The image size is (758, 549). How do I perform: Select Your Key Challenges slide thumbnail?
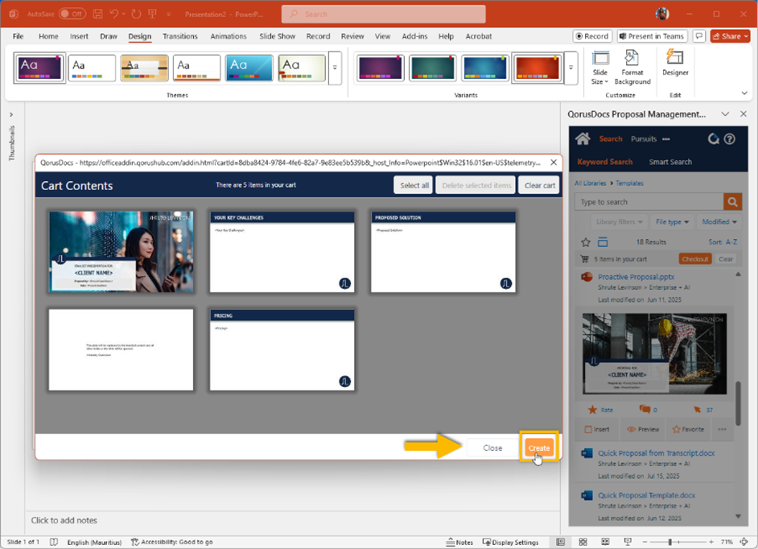282,252
